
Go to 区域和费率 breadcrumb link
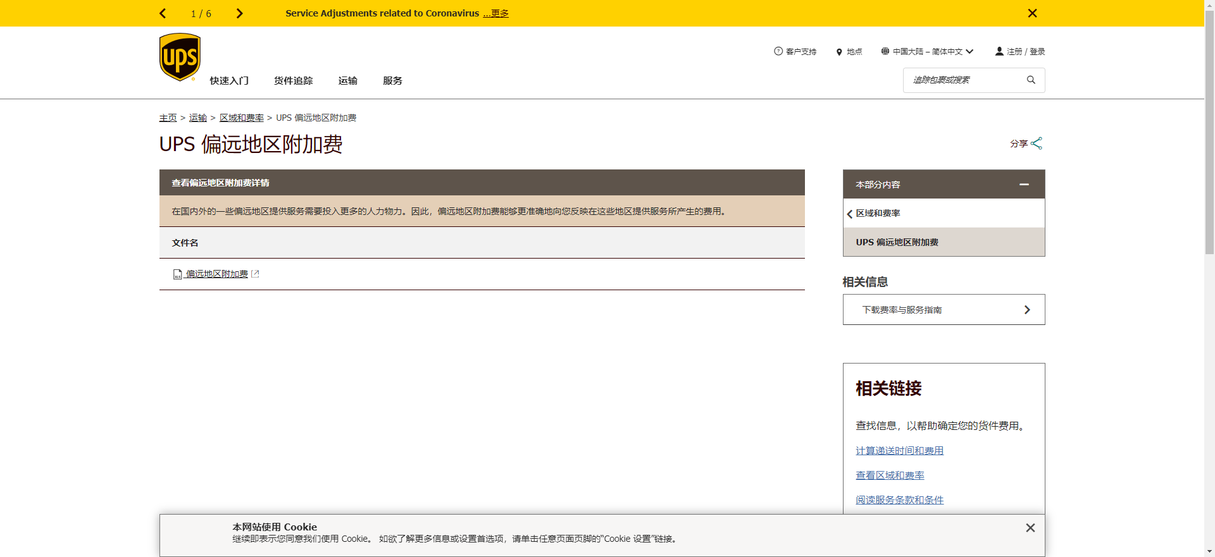[242, 118]
